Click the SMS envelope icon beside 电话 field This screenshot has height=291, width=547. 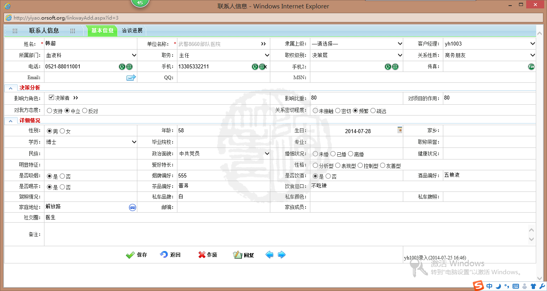129,67
